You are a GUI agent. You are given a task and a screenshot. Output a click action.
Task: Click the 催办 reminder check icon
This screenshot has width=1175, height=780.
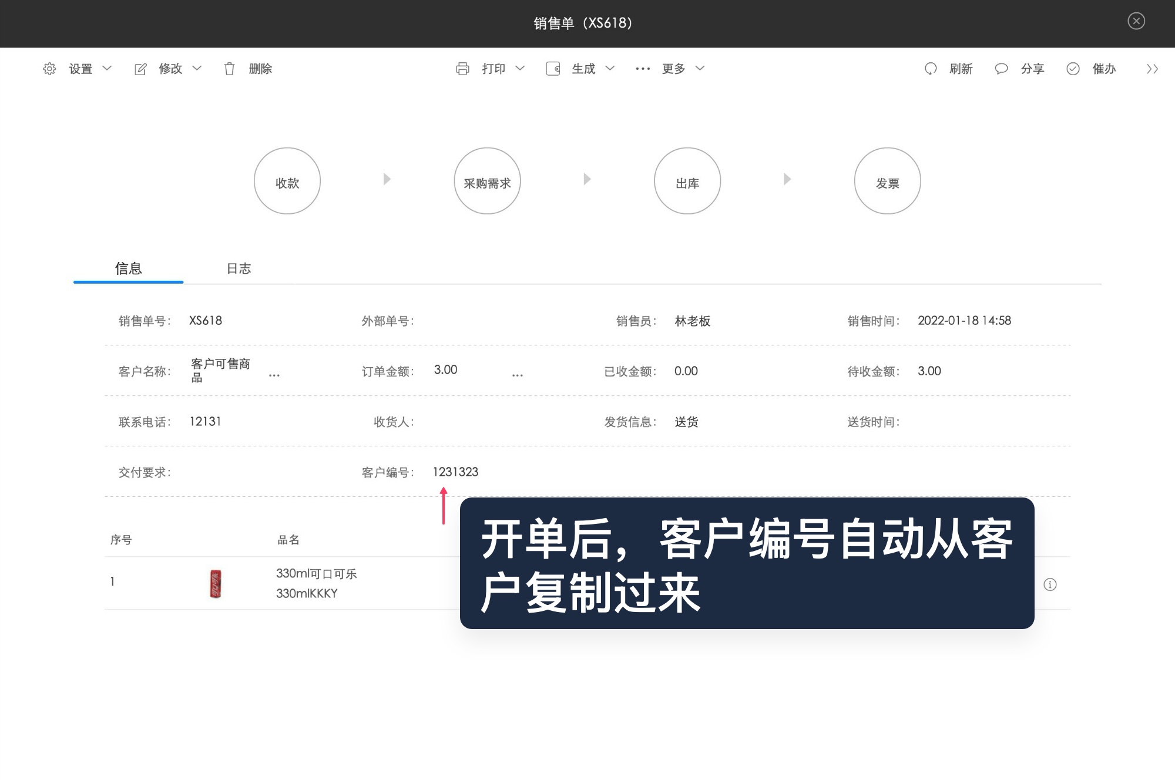point(1073,69)
